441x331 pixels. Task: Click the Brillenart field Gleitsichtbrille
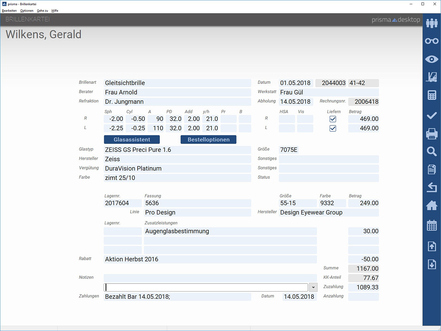point(177,83)
